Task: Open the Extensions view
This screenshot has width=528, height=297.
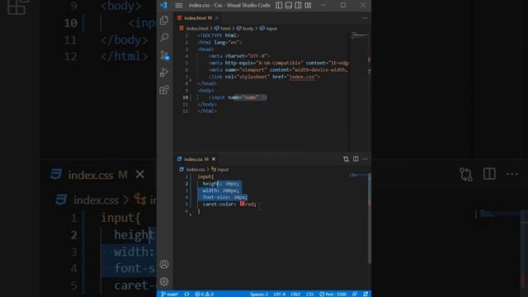Action: pyautogui.click(x=164, y=90)
